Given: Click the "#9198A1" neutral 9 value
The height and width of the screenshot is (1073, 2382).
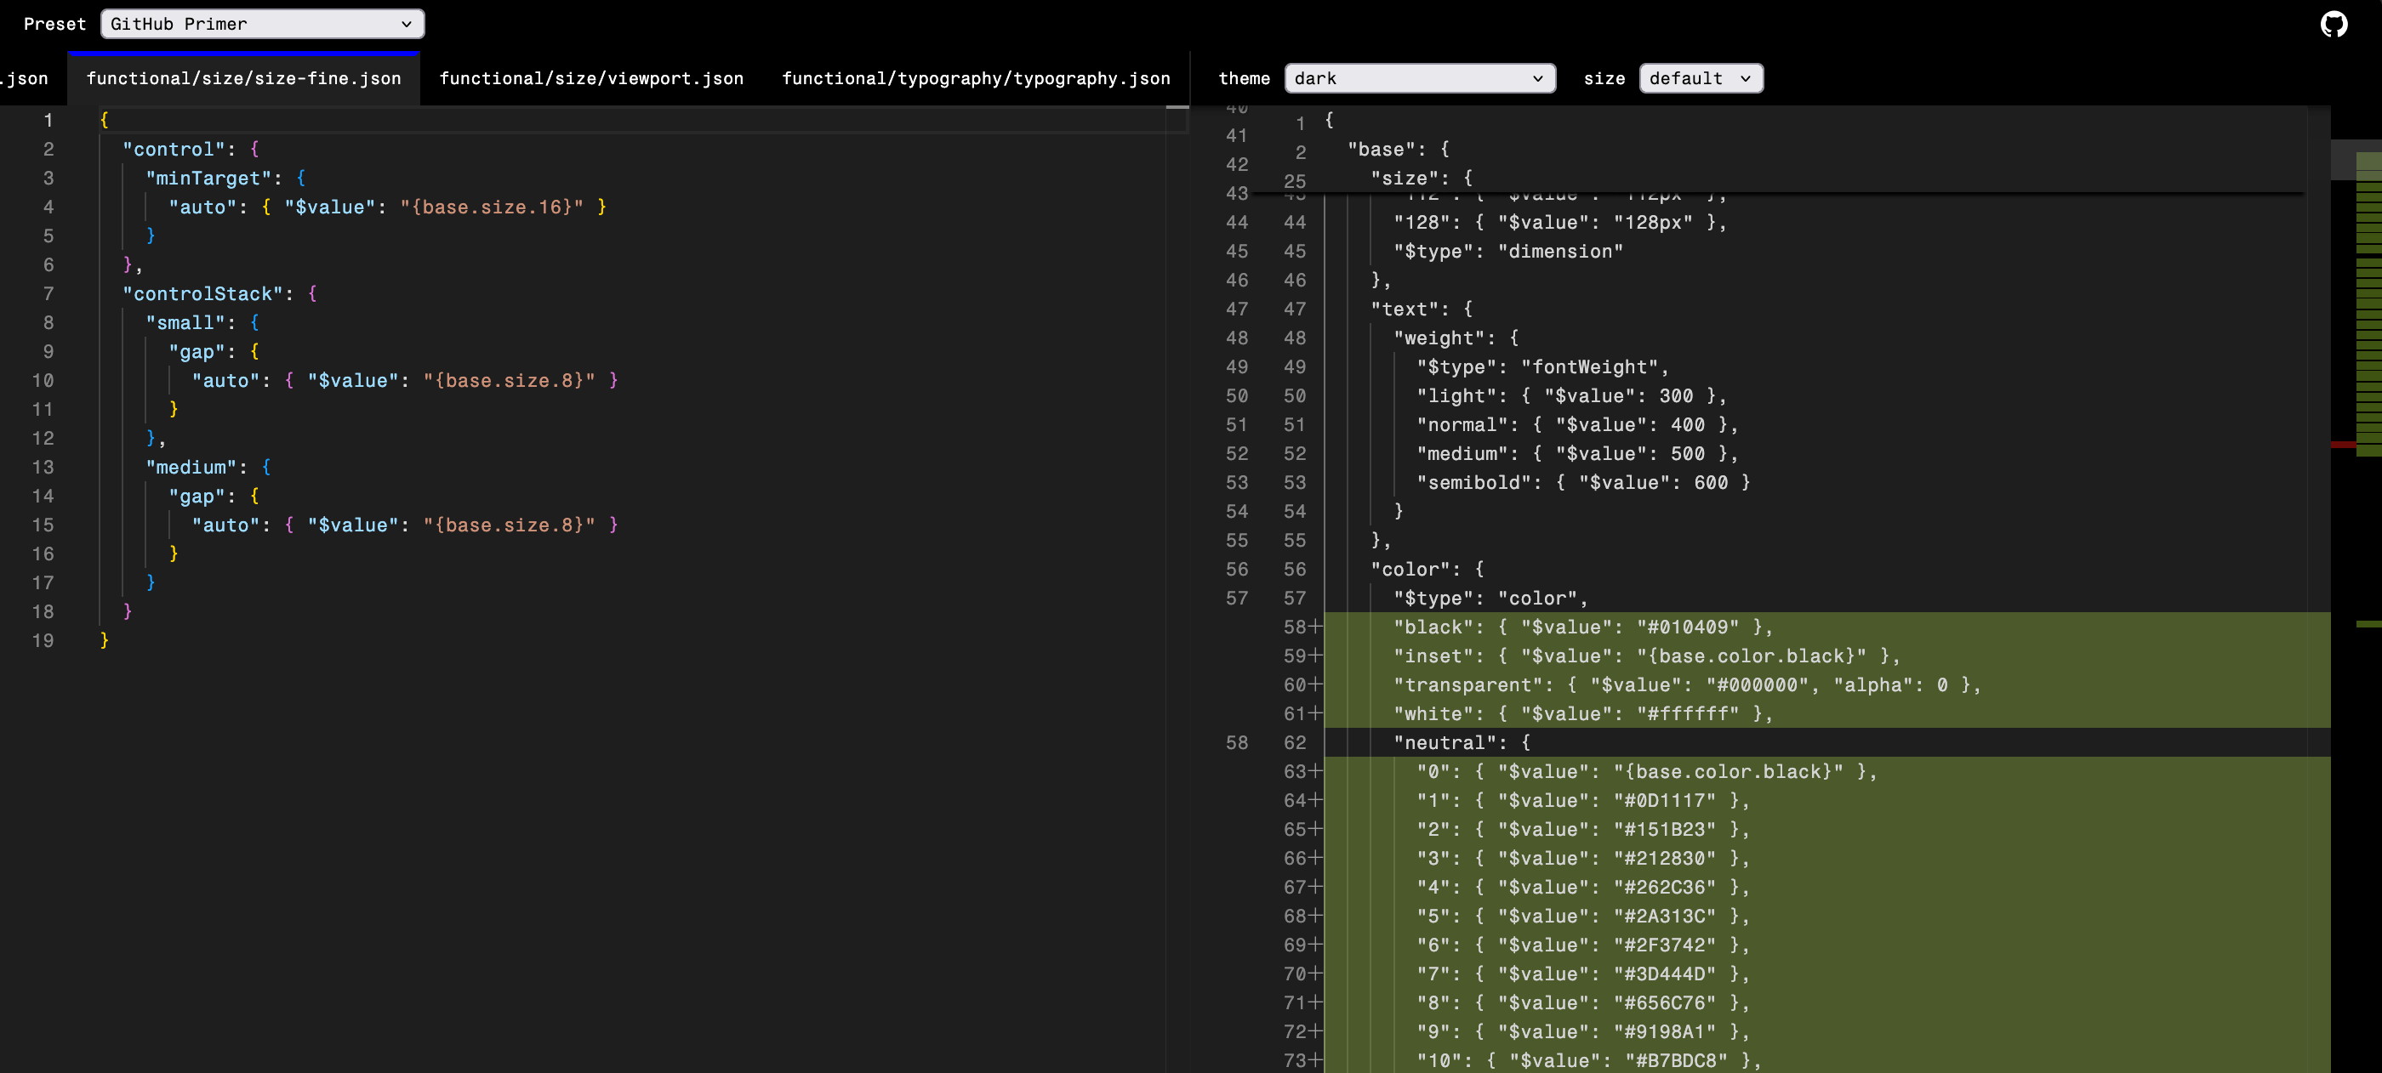Looking at the screenshot, I should coord(1665,1032).
